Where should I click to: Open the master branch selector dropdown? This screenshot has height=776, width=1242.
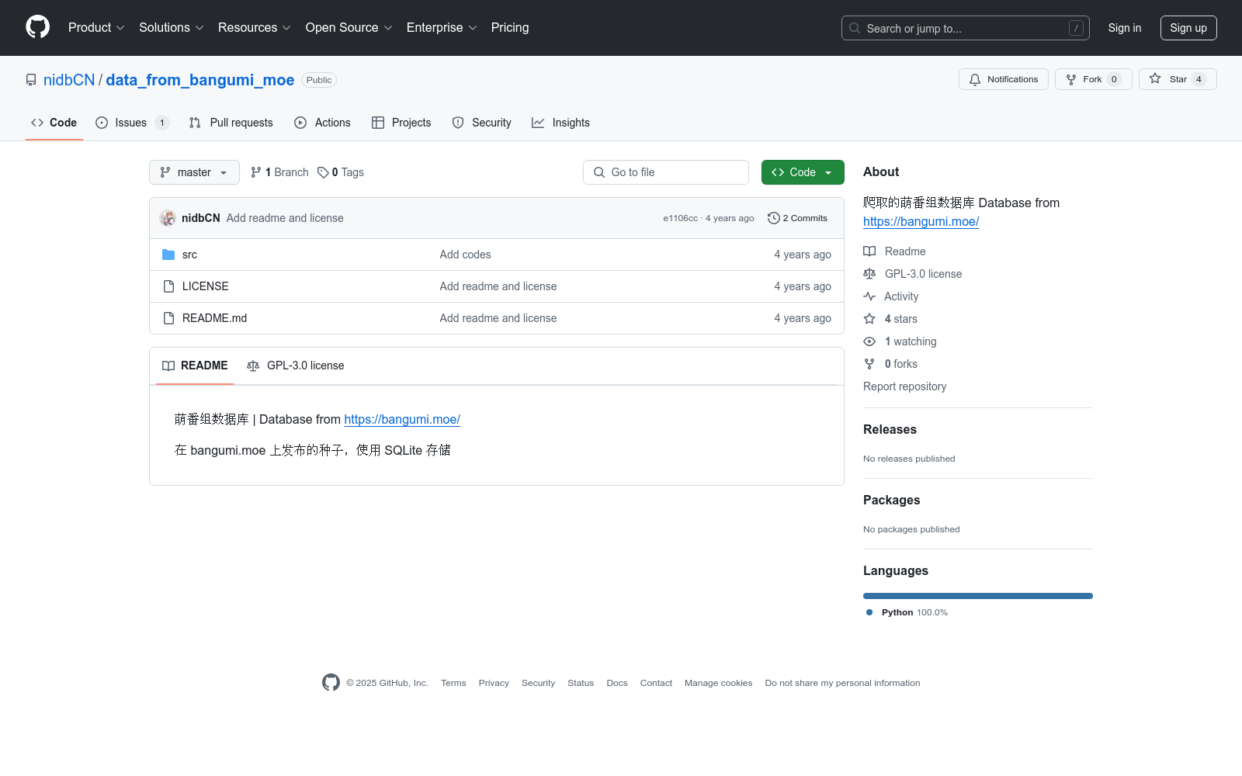click(194, 172)
